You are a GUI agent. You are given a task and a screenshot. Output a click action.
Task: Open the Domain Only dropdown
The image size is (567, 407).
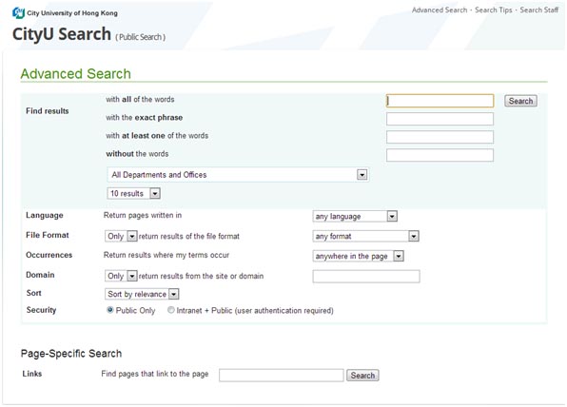coord(121,276)
